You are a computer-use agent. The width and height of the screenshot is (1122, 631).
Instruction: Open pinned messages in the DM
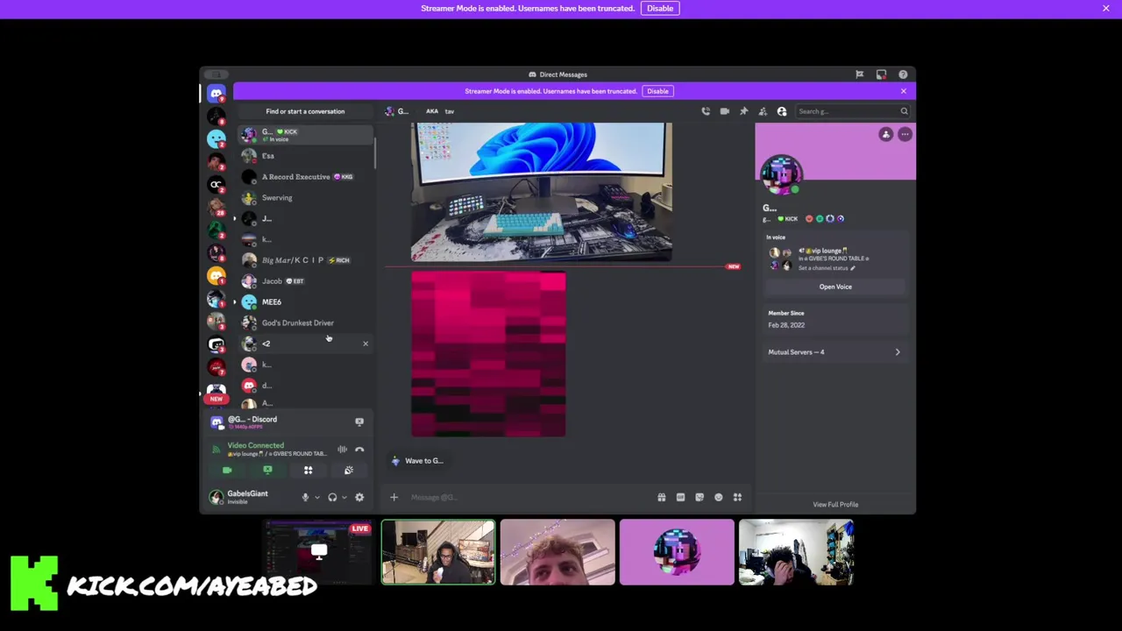pyautogui.click(x=743, y=111)
